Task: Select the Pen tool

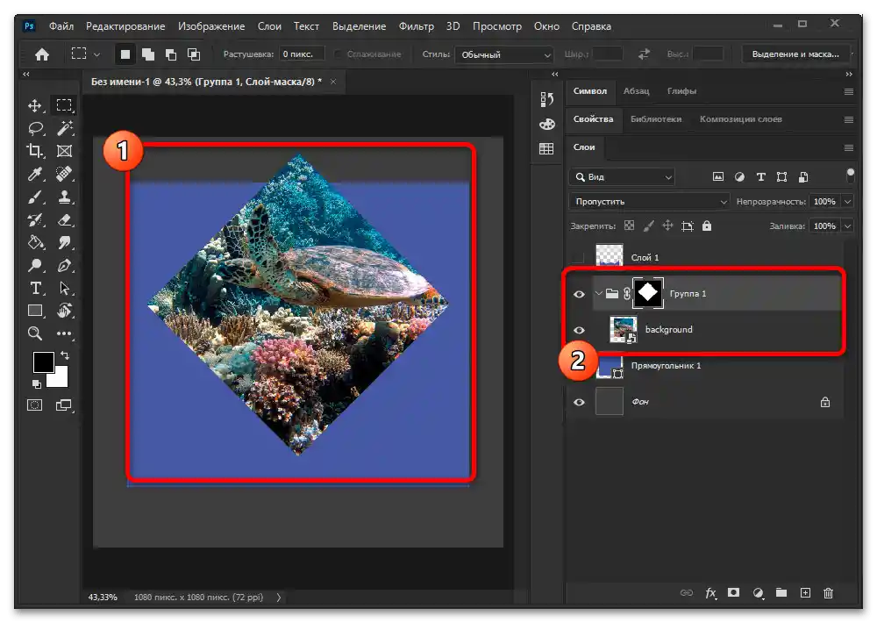Action: pyautogui.click(x=64, y=265)
